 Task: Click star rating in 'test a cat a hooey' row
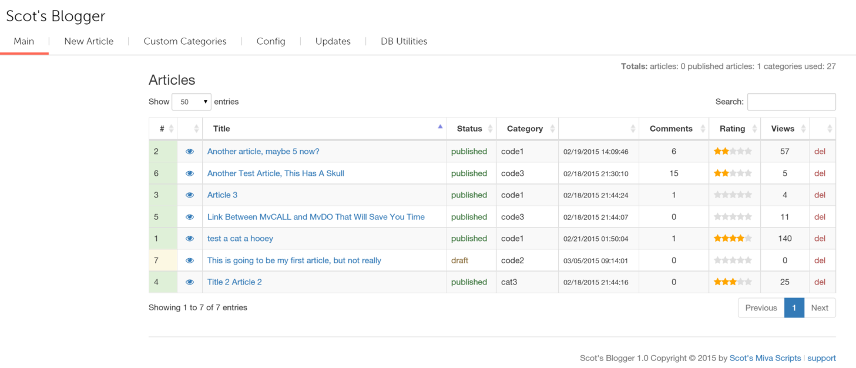tap(732, 239)
